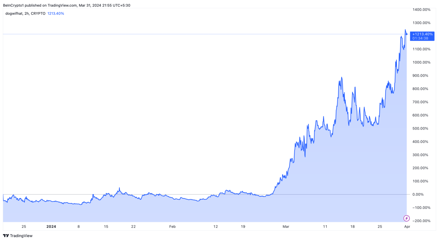Click the purple lightning bolt icon
This screenshot has height=241, width=439.
406,218
